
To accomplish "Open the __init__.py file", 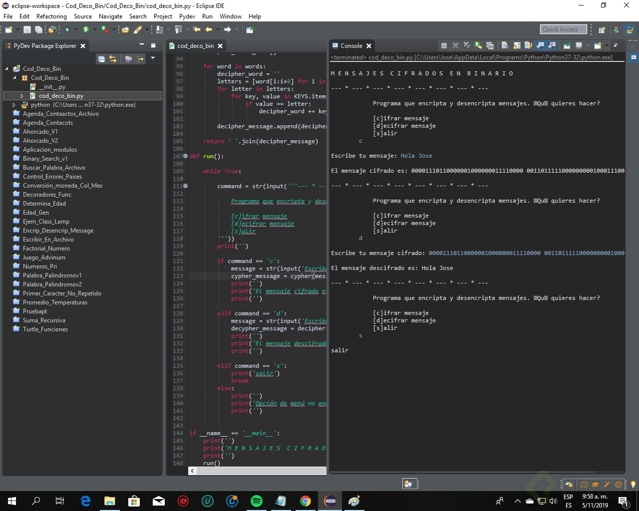I will [x=51, y=87].
